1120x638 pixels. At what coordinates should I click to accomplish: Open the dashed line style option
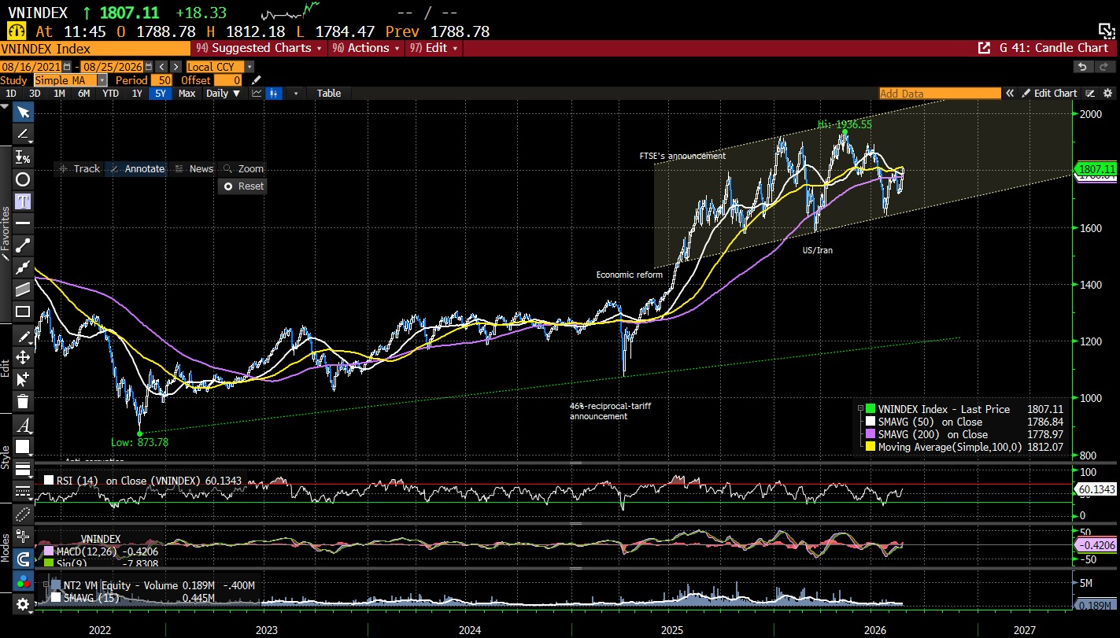[23, 492]
